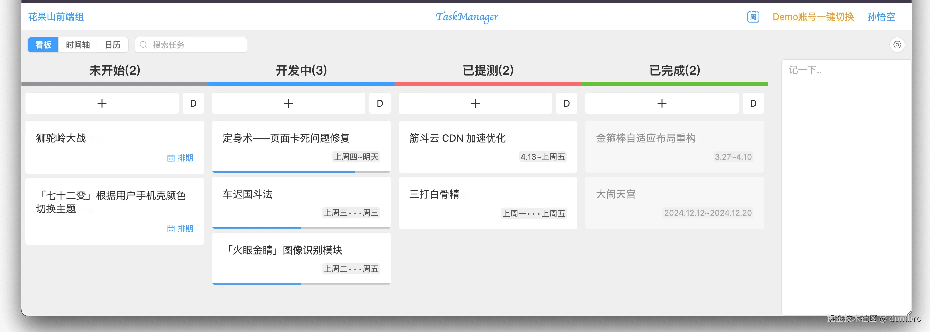This screenshot has height=332, width=930.
Task: Switch to the 时间轴 view
Action: [x=78, y=45]
